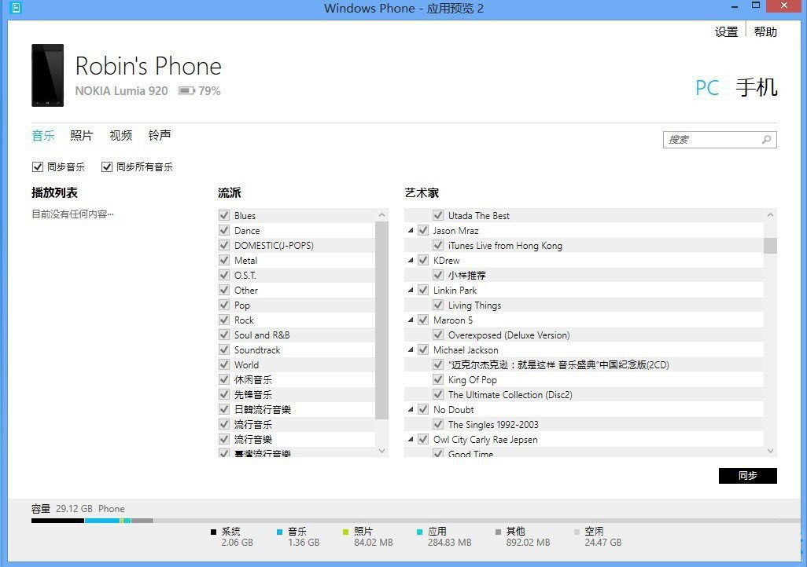Switch to PC view
The image size is (807, 567).
706,88
